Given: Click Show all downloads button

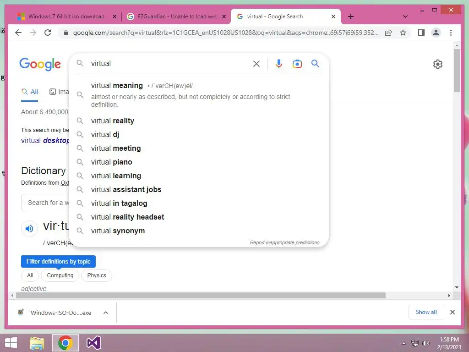Looking at the screenshot, I should tap(426, 312).
